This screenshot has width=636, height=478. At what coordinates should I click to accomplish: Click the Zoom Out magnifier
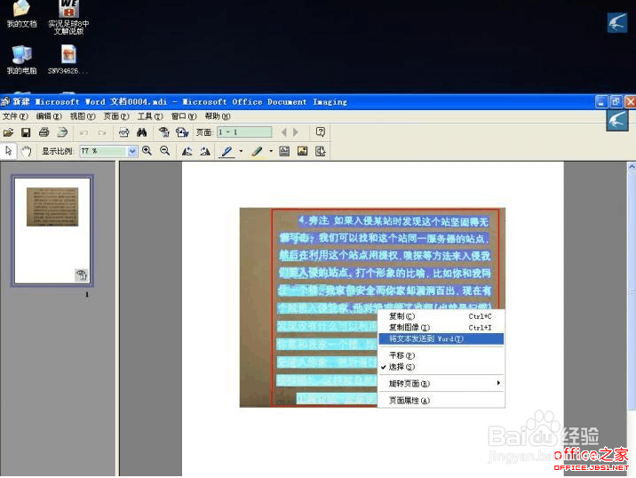(164, 151)
